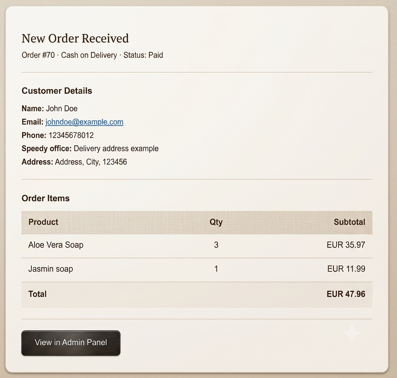Click the johndoe@example.com email link

click(84, 122)
